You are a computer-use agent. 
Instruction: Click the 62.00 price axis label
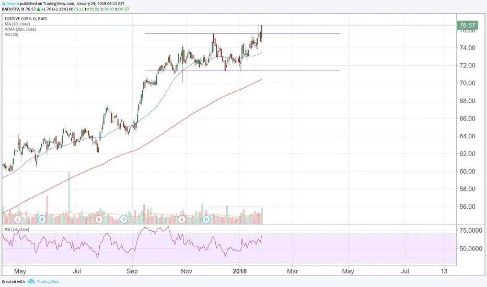click(467, 154)
